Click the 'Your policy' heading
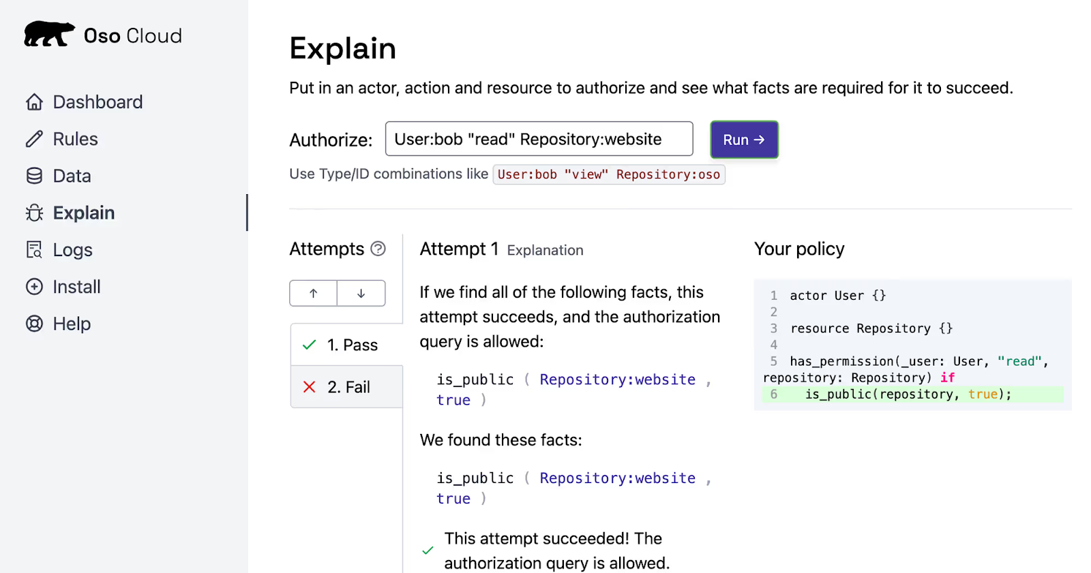 pos(799,249)
